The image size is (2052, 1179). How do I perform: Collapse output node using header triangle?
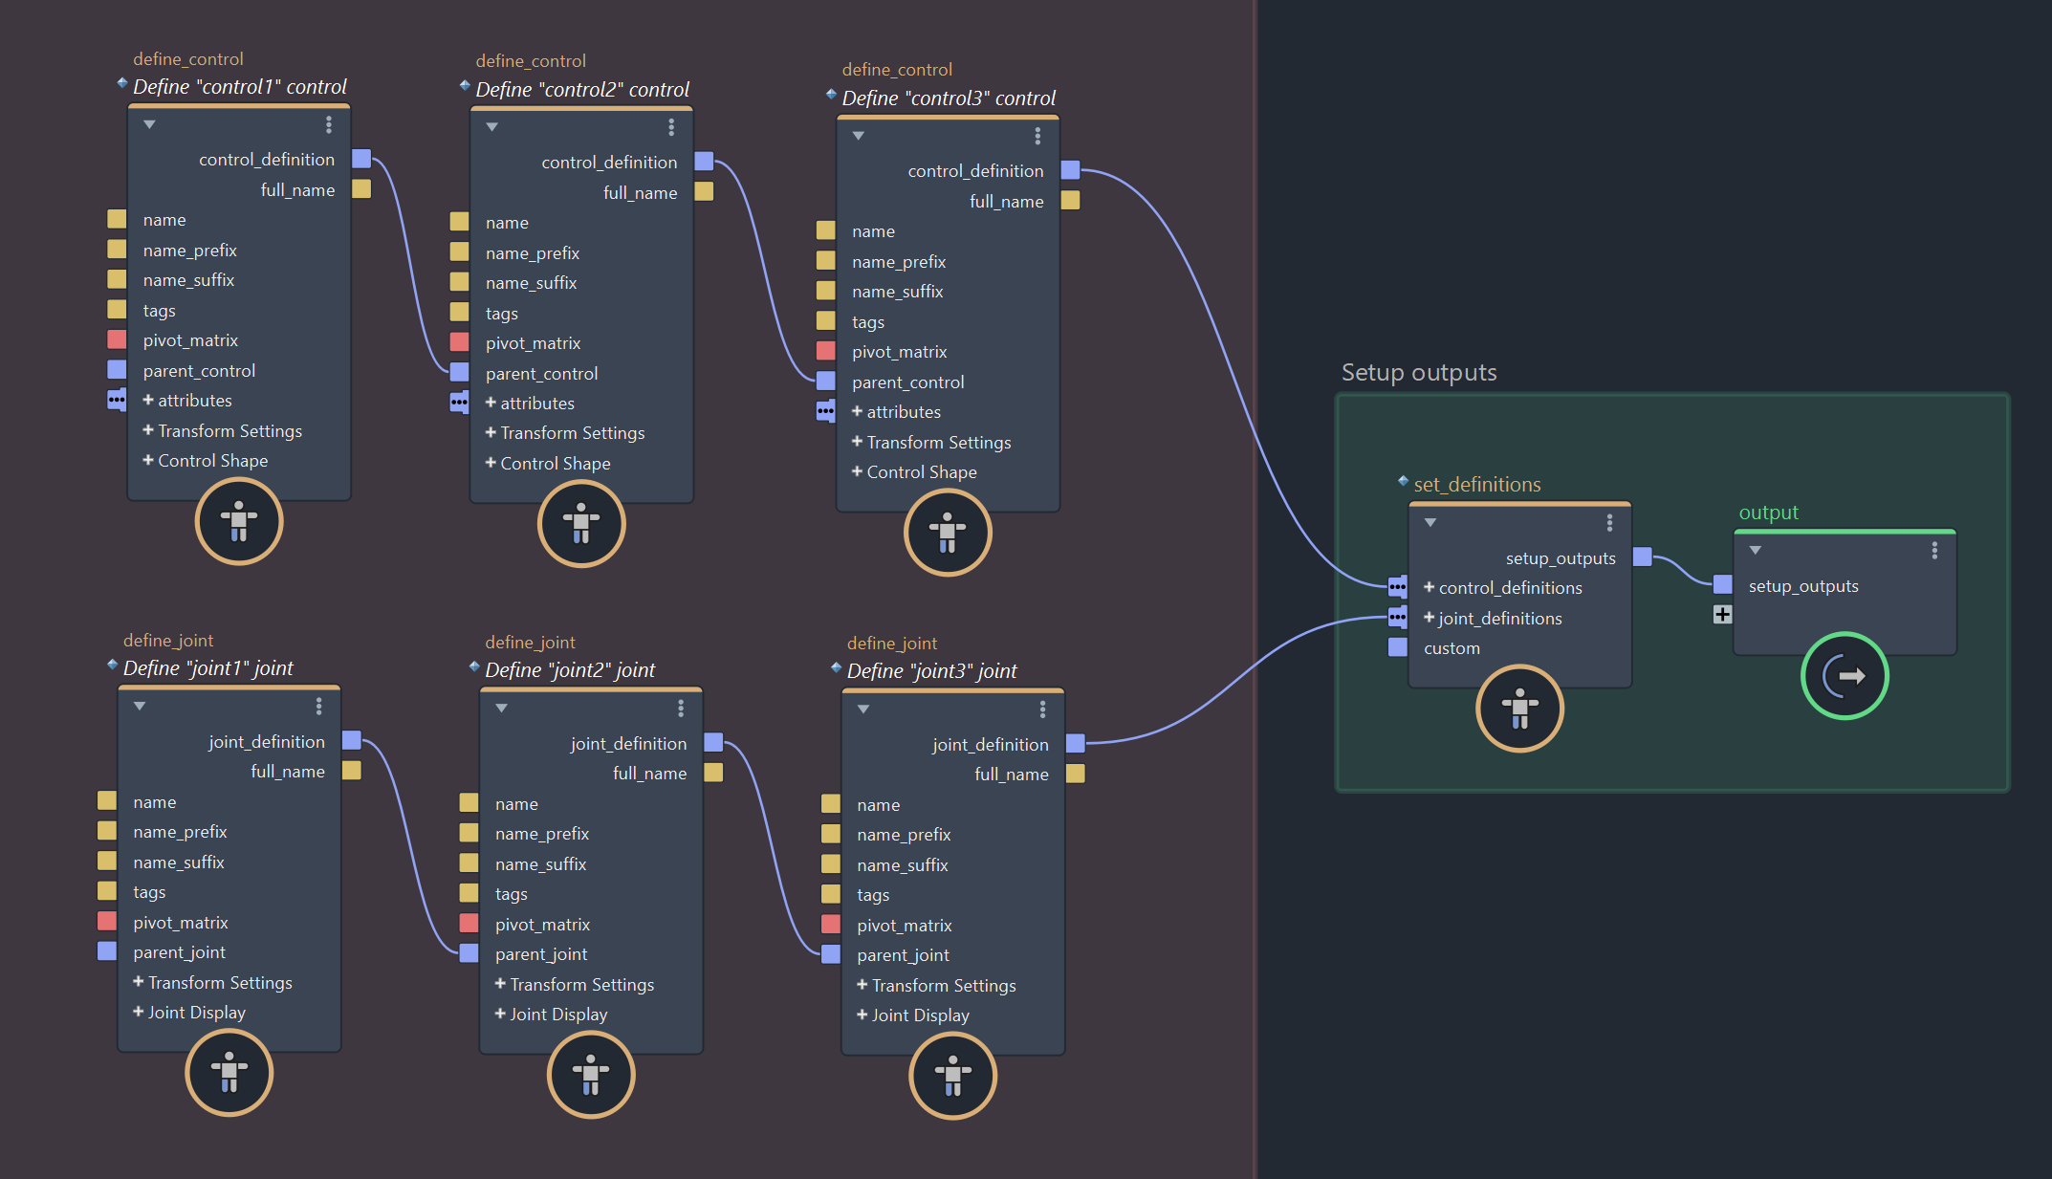[1755, 550]
